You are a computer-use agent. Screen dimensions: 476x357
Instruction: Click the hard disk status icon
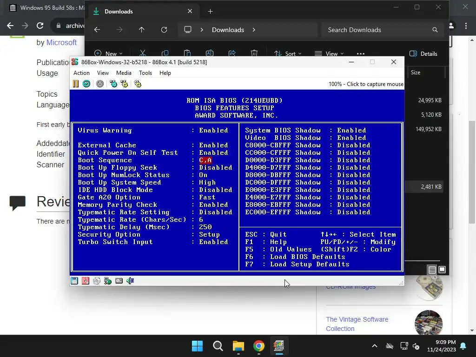coord(119,281)
